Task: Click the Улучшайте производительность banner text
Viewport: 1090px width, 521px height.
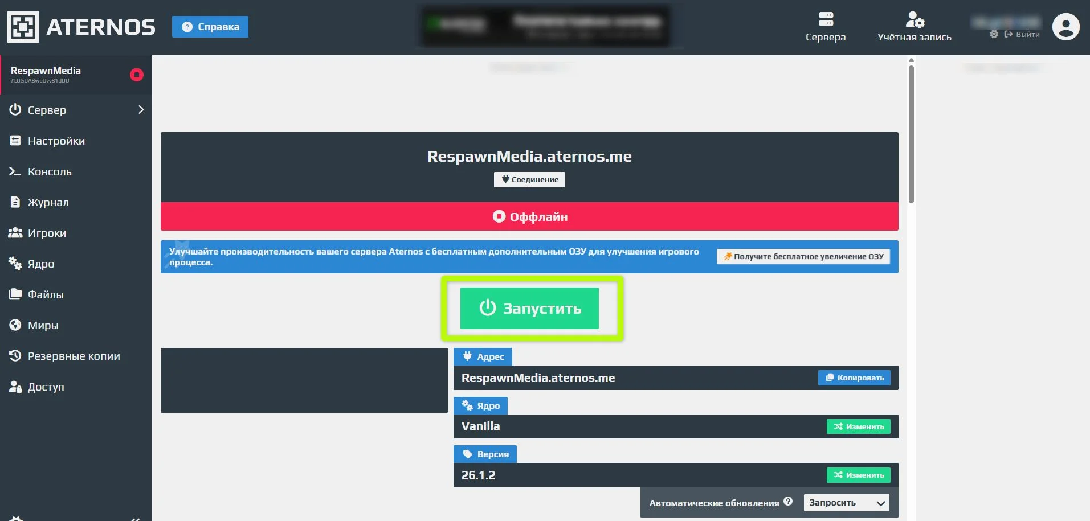Action: point(434,257)
